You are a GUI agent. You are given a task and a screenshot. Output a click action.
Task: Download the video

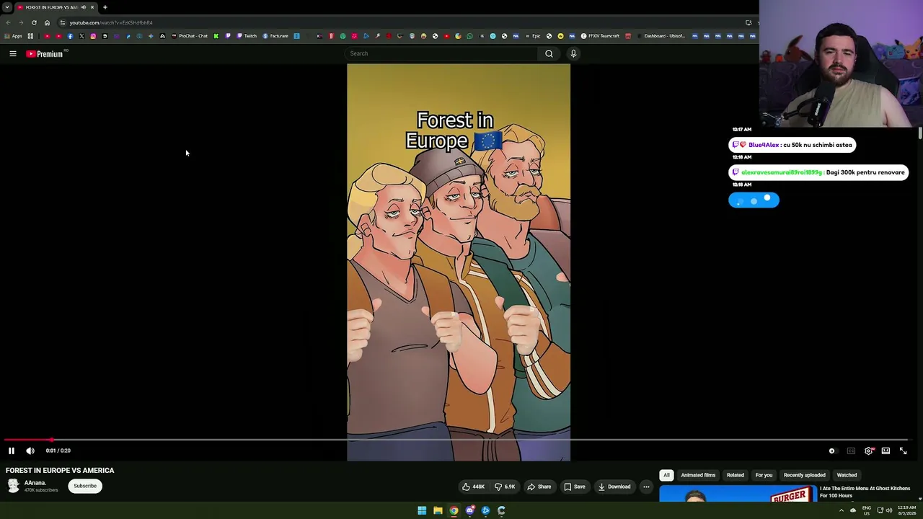pos(614,487)
